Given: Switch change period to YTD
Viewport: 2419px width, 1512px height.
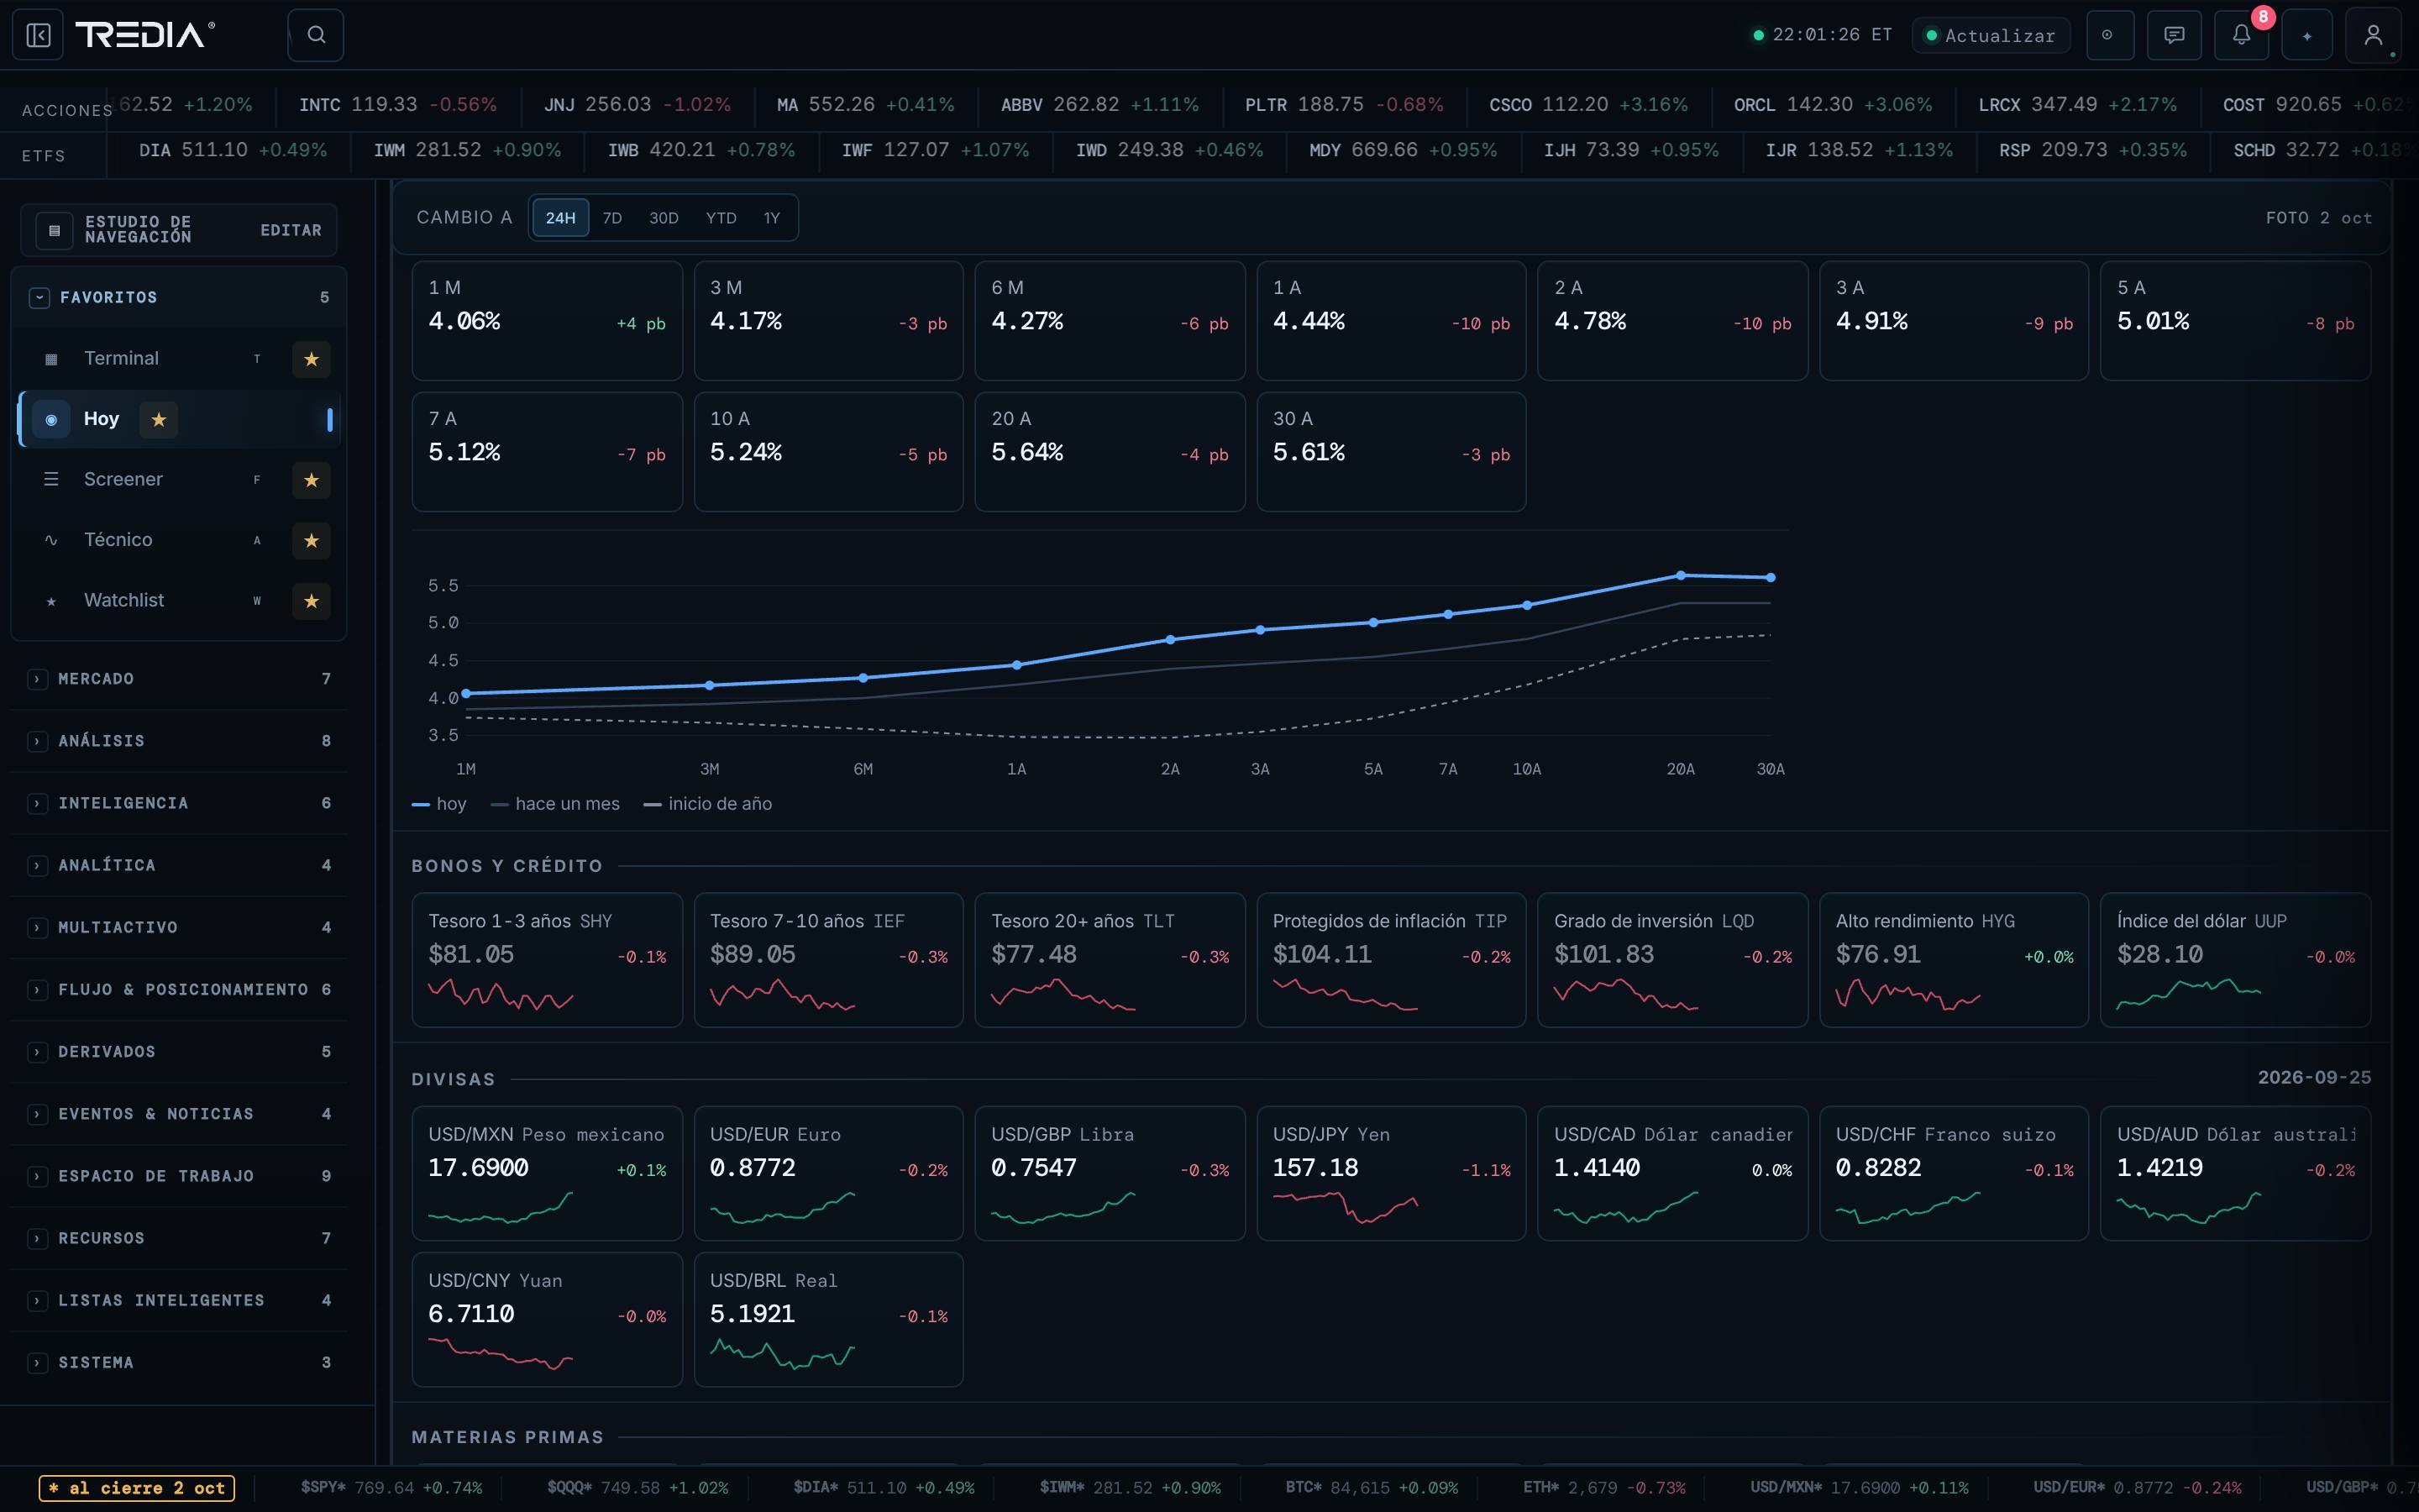Looking at the screenshot, I should click(721, 218).
